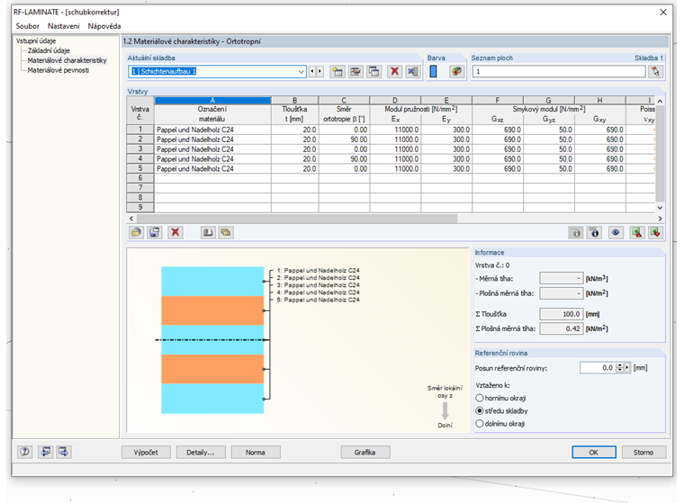Click the blue info icon
This screenshot has width=684, height=503.
[x=595, y=232]
